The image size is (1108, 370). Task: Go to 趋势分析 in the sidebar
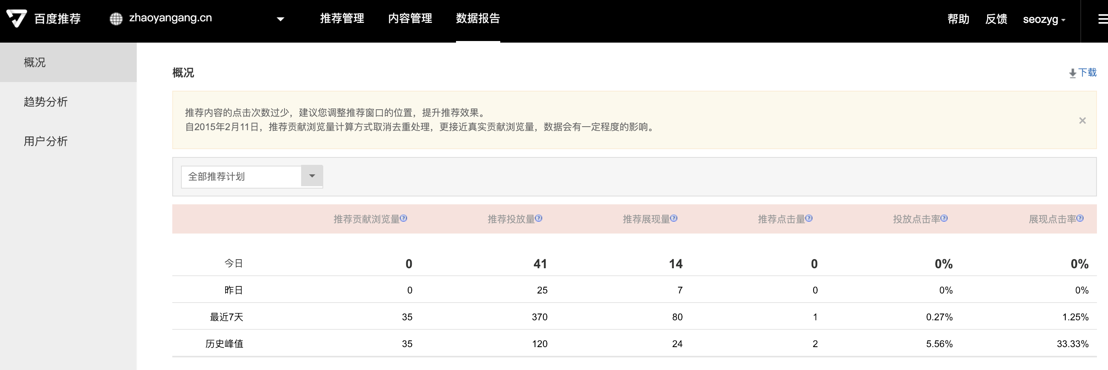pyautogui.click(x=45, y=102)
